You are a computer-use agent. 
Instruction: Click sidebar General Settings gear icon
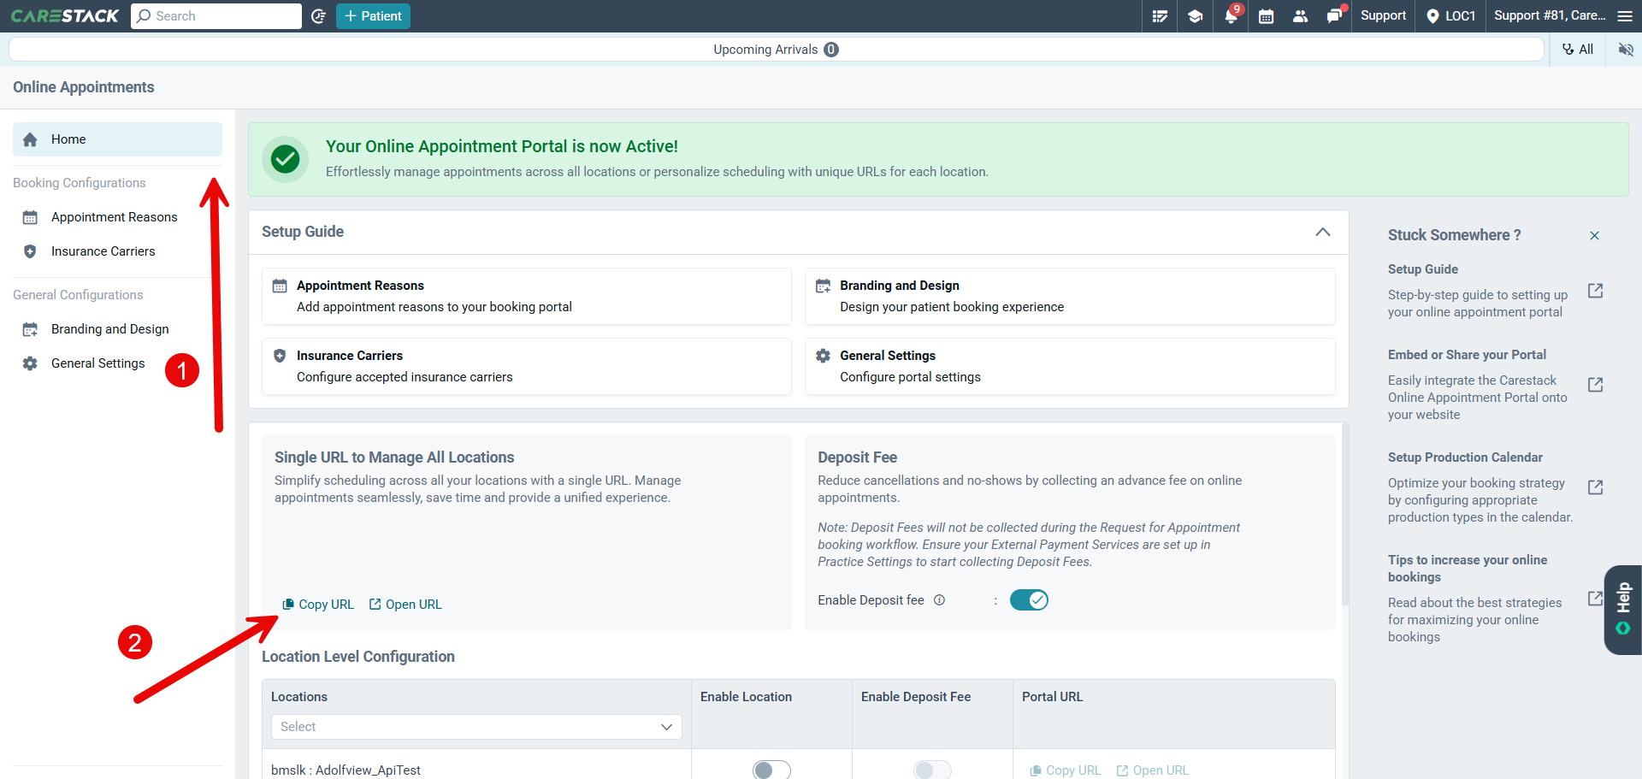(30, 363)
